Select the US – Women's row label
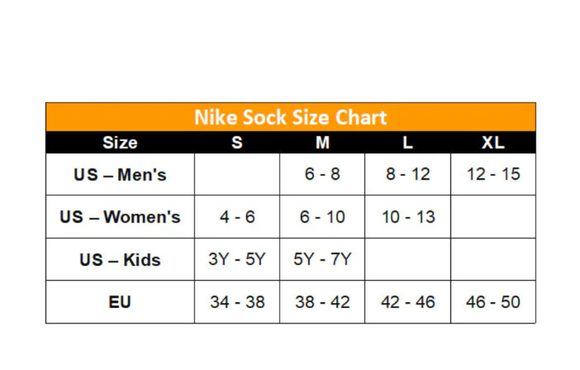580x370 pixels. click(120, 217)
